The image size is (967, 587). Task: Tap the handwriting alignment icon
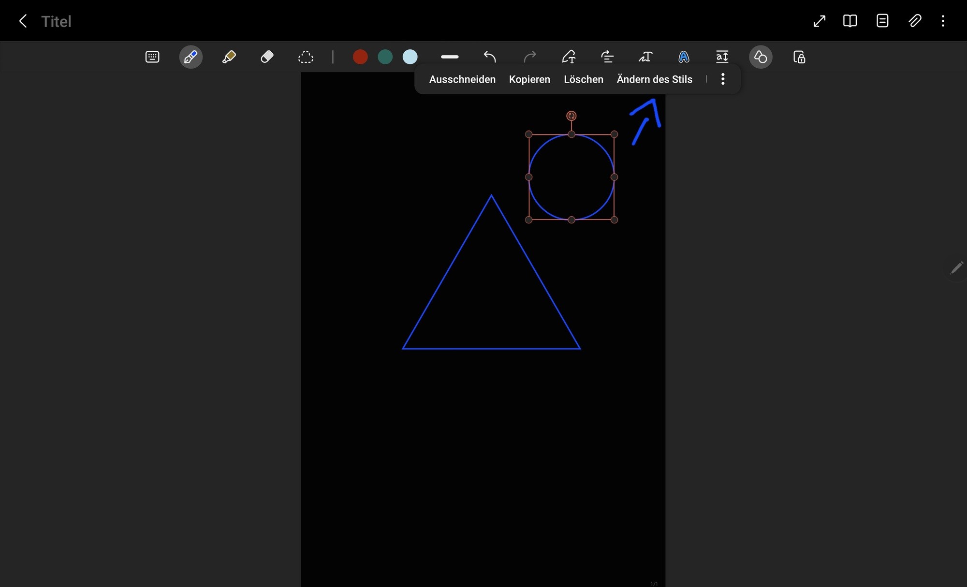tap(607, 57)
